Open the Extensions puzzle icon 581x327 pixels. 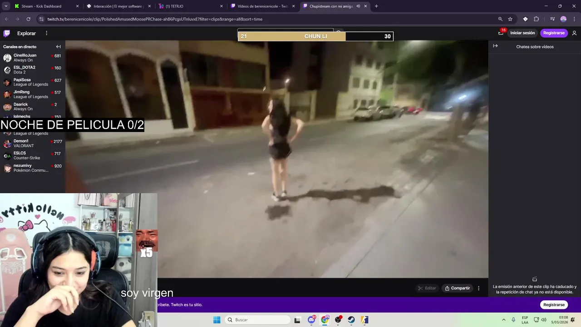537,19
